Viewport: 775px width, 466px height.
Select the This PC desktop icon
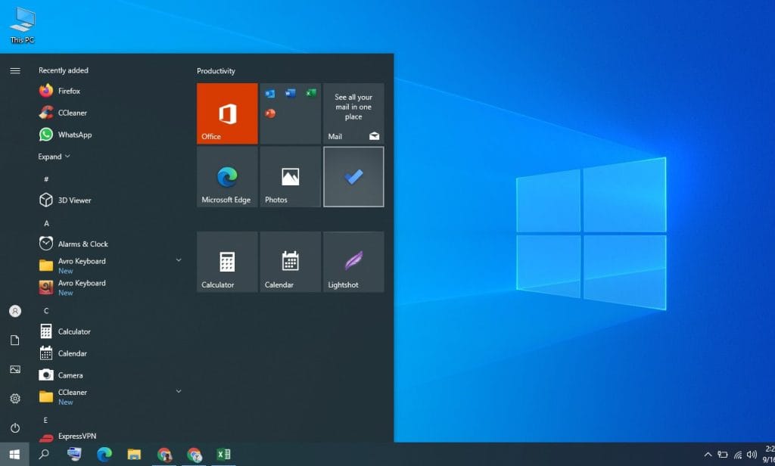[x=22, y=25]
